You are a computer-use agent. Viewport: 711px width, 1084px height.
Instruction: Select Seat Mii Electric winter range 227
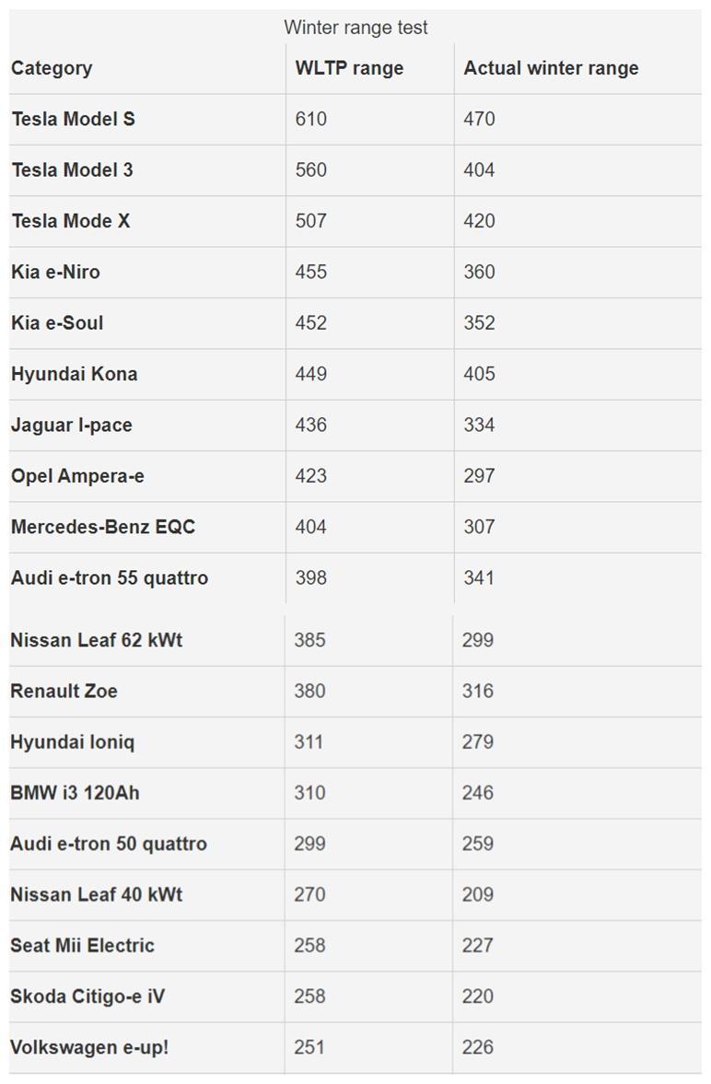coord(478,946)
